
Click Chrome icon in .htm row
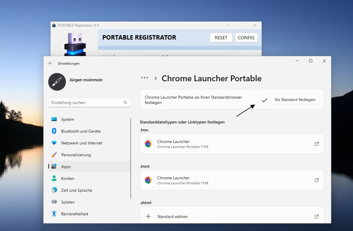tap(148, 144)
